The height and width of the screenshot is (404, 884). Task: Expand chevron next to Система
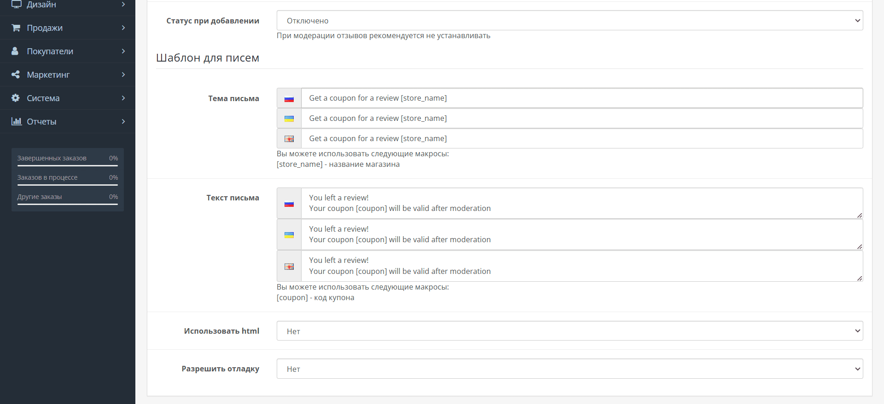point(123,98)
